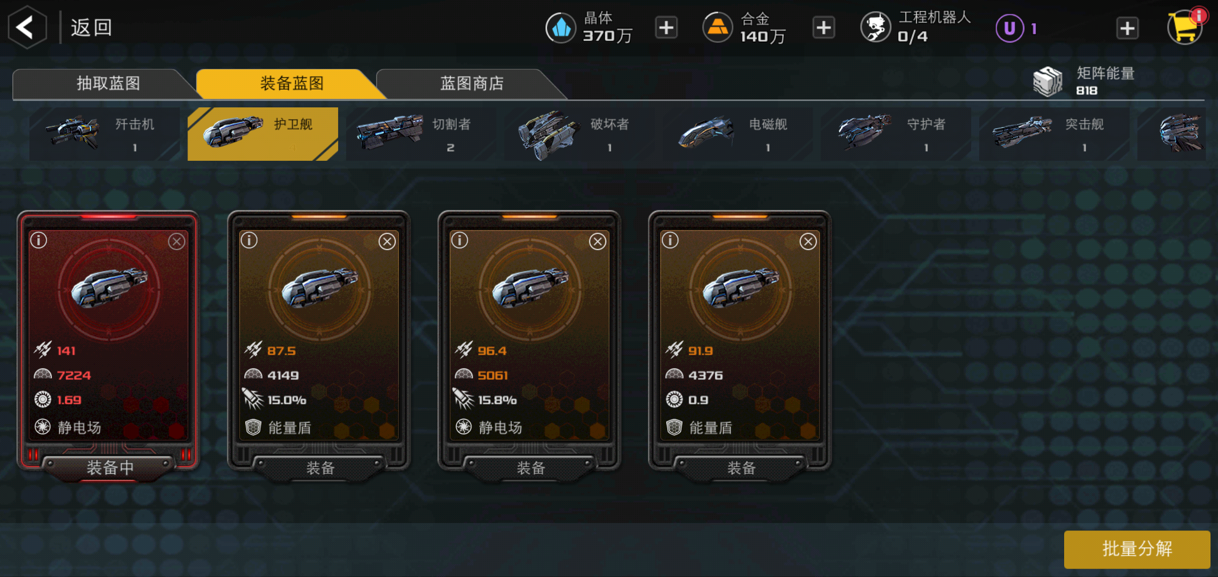Tap the 工程机器人 robot icon
1218x577 pixels.
876,27
